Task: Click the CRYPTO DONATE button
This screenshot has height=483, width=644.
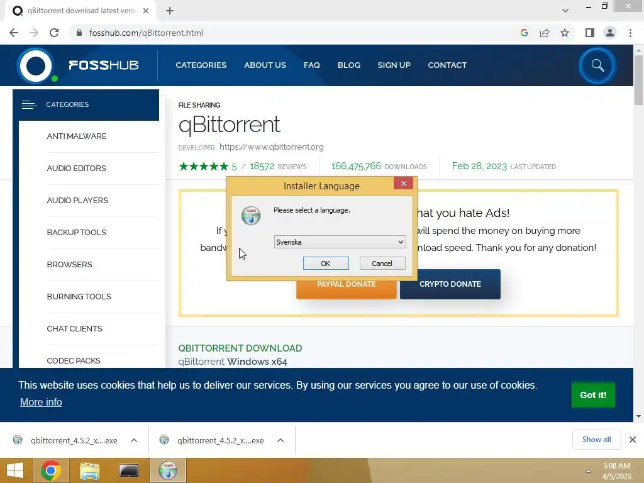Action: (x=450, y=284)
